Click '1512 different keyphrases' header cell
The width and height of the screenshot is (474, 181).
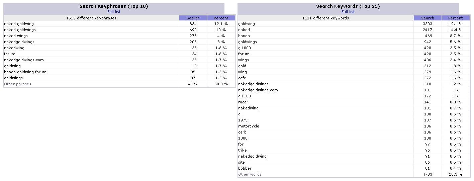click(91, 18)
